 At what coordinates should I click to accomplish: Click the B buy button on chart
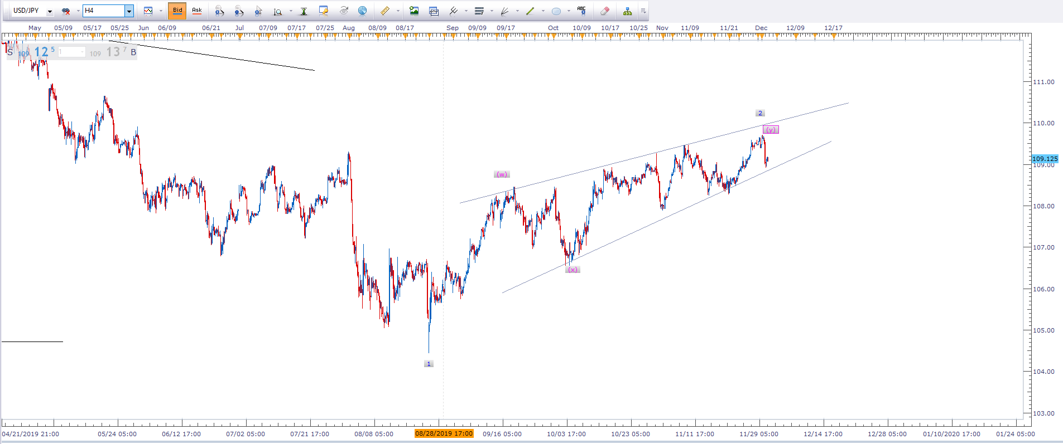(x=133, y=52)
